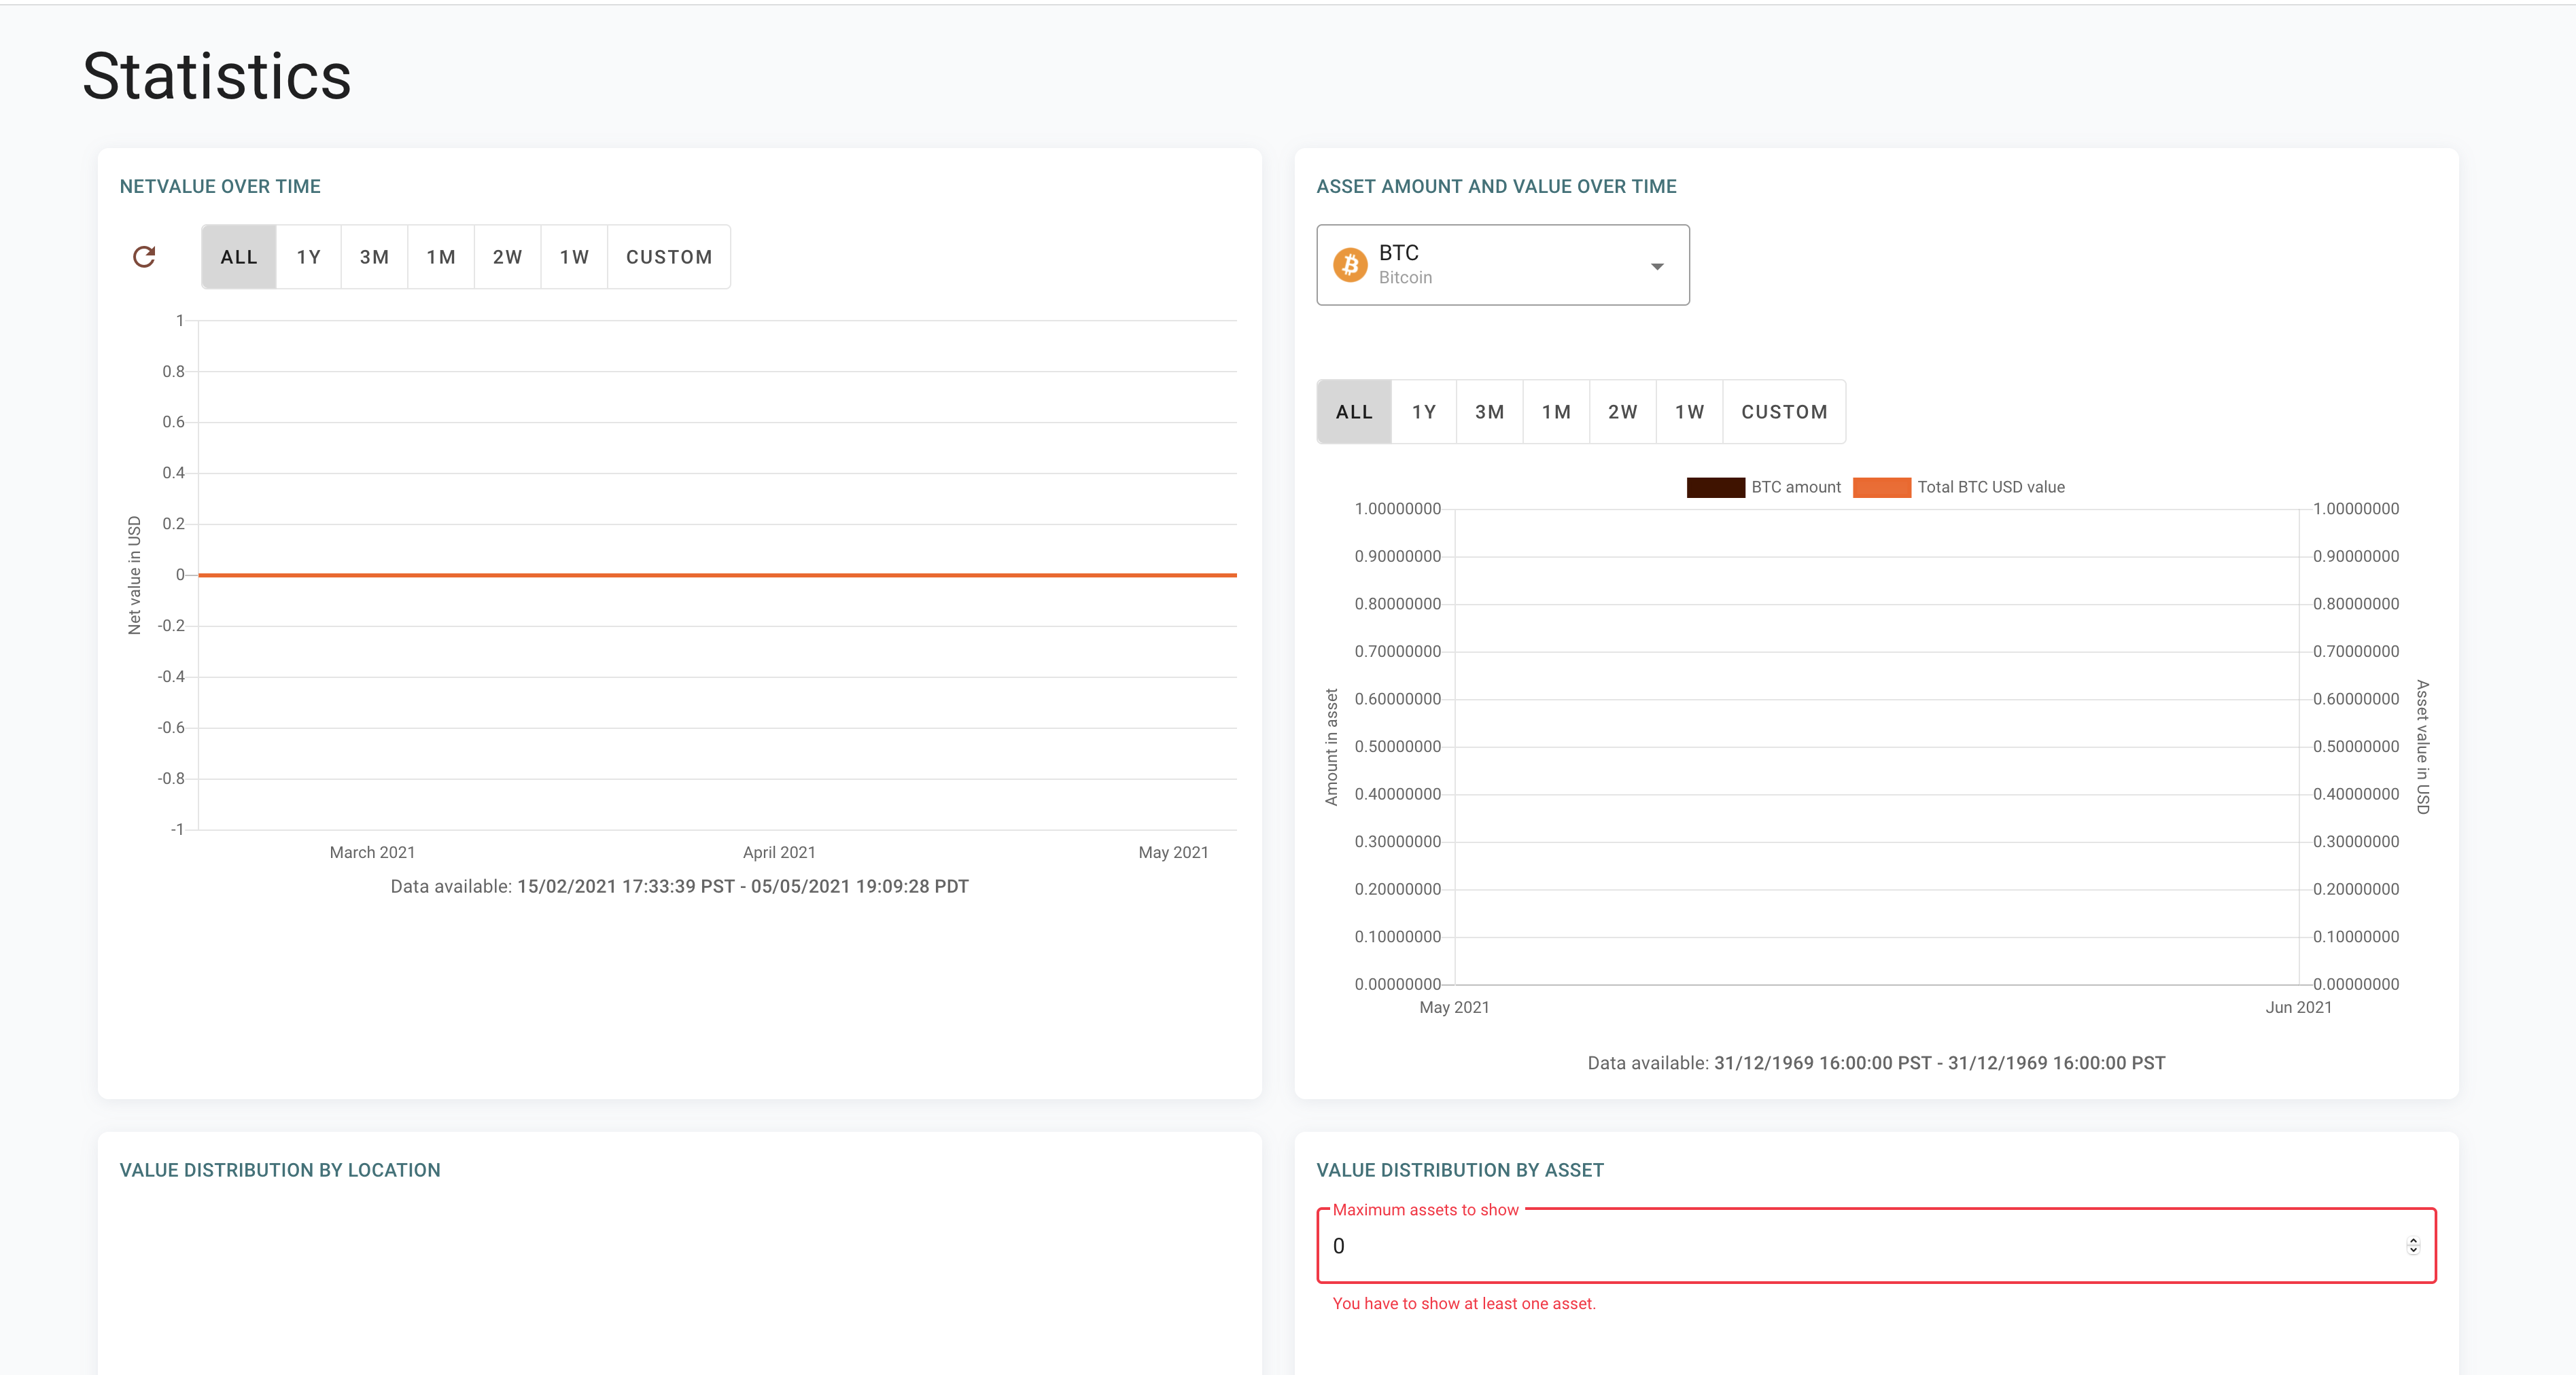Focus the Maximum assets to show field
This screenshot has width=2576, height=1375.
[x=1876, y=1246]
